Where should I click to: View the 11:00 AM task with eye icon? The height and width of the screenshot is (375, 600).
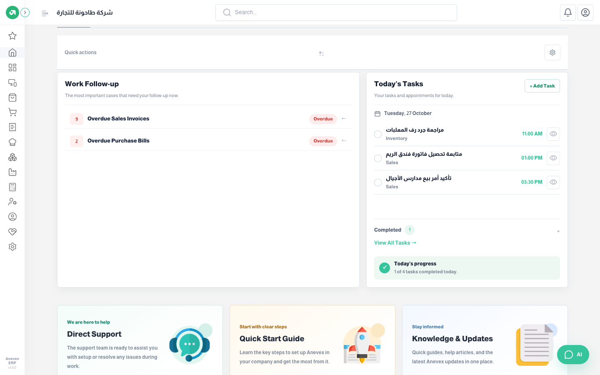tap(553, 134)
